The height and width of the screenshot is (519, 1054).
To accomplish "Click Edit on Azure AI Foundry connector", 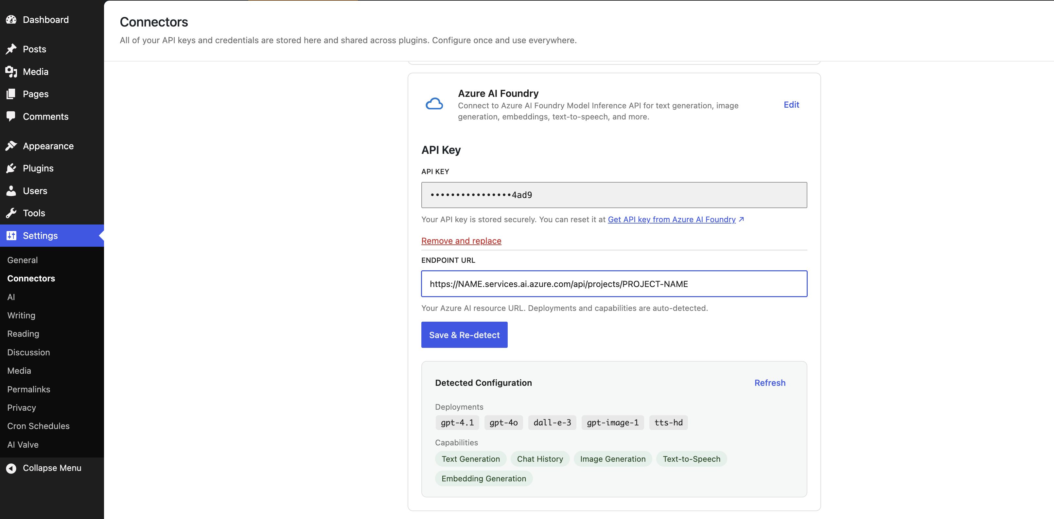I will pyautogui.click(x=791, y=105).
